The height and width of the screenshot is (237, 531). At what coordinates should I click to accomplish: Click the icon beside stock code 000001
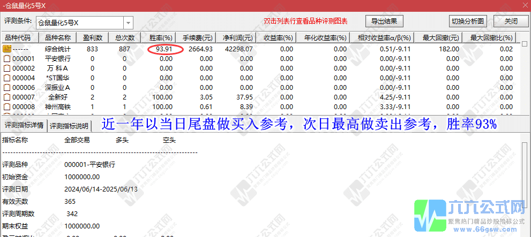[x=7, y=59]
